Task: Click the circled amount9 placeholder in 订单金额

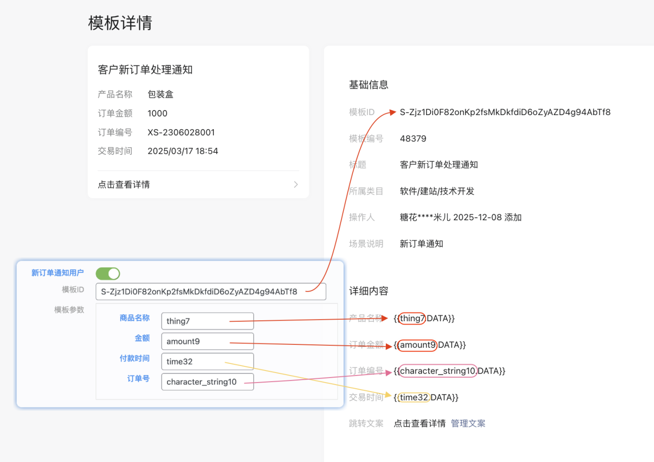Action: (x=417, y=345)
